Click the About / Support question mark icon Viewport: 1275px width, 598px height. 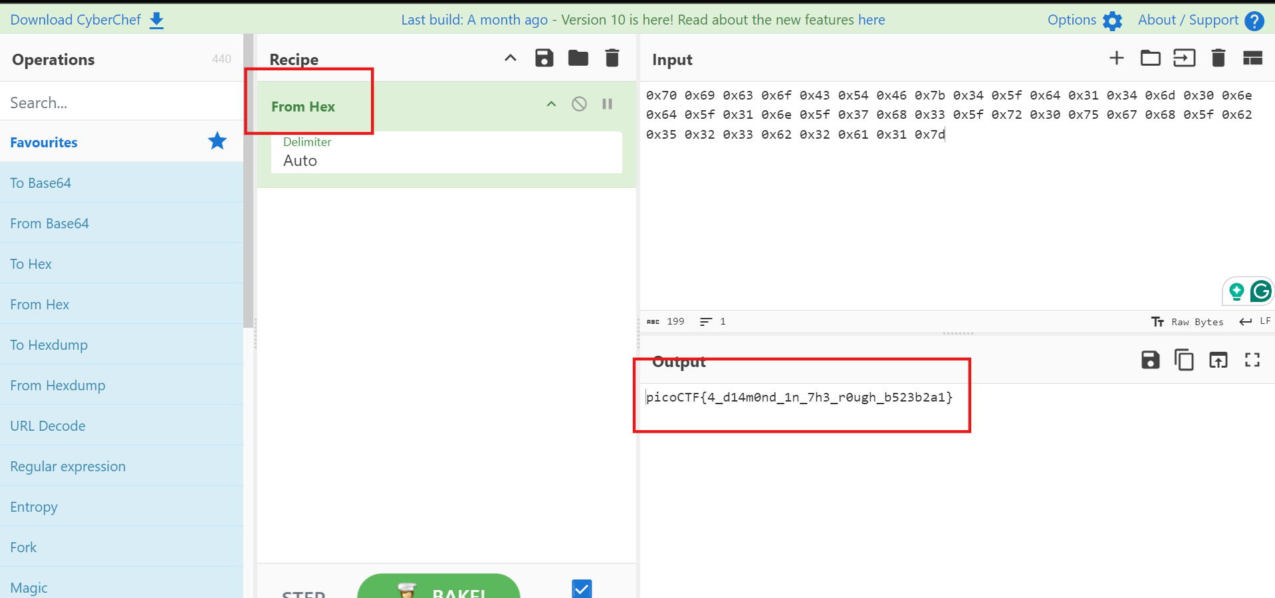click(1254, 21)
